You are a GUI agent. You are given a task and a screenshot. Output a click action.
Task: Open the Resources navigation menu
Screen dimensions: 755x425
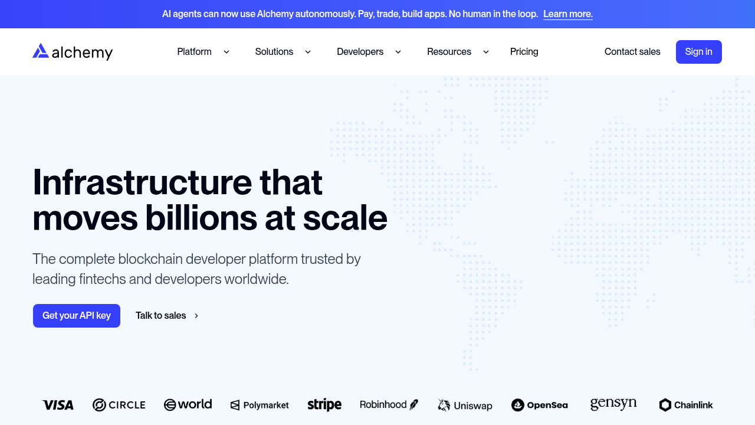point(449,52)
